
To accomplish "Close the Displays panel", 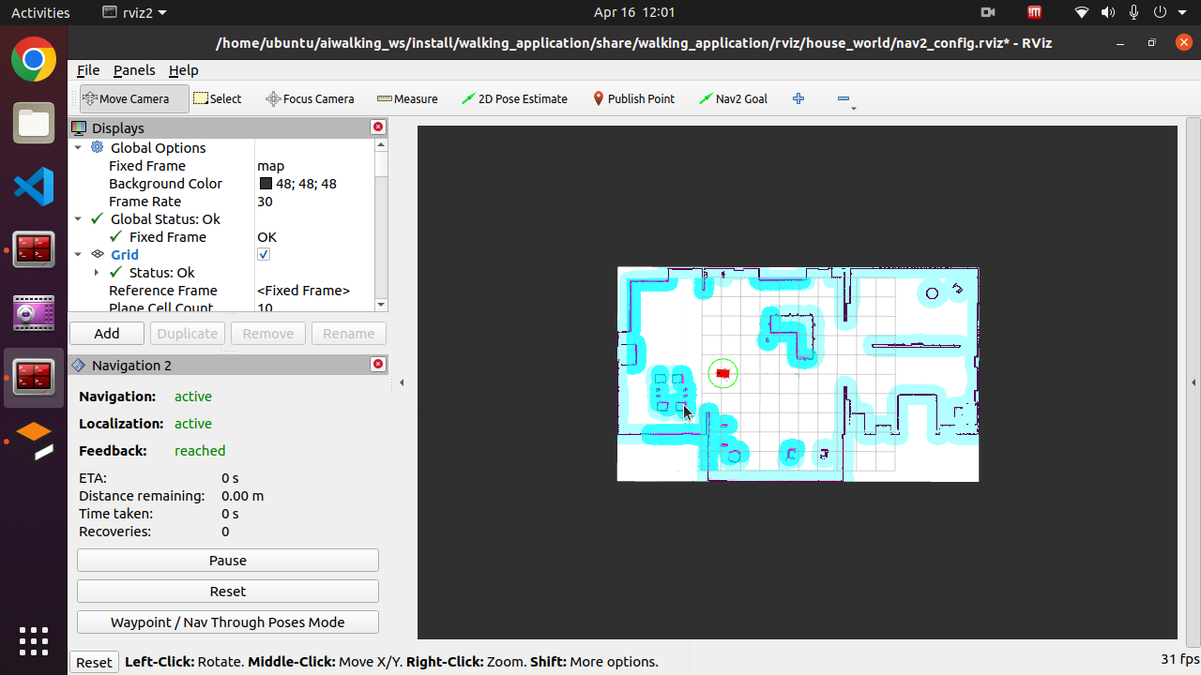I will pos(378,127).
